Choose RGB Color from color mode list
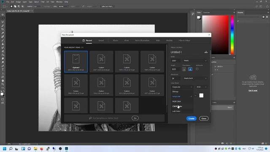The height and width of the screenshot is (152, 270). (x=182, y=101)
